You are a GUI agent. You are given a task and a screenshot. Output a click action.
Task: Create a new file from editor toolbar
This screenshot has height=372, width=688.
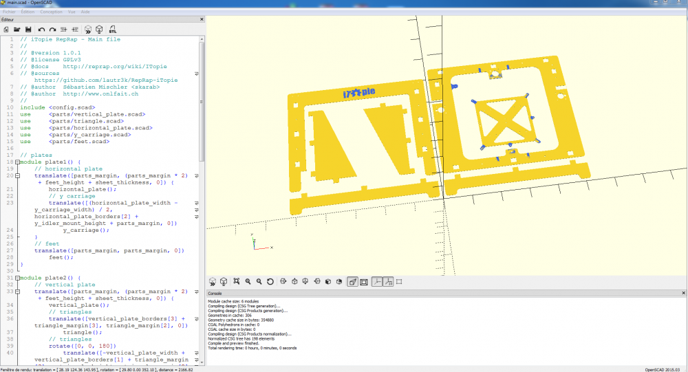click(x=6, y=30)
